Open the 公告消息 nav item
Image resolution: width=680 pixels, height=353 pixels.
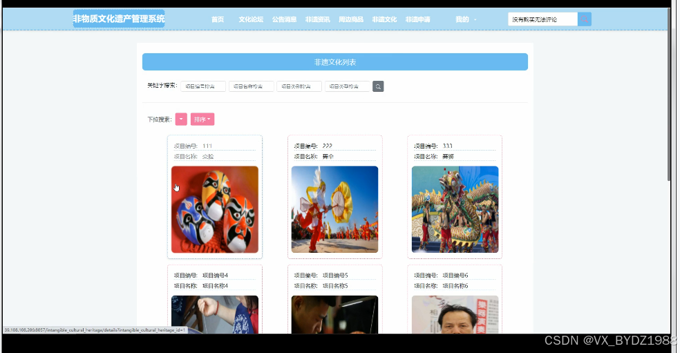tap(285, 19)
